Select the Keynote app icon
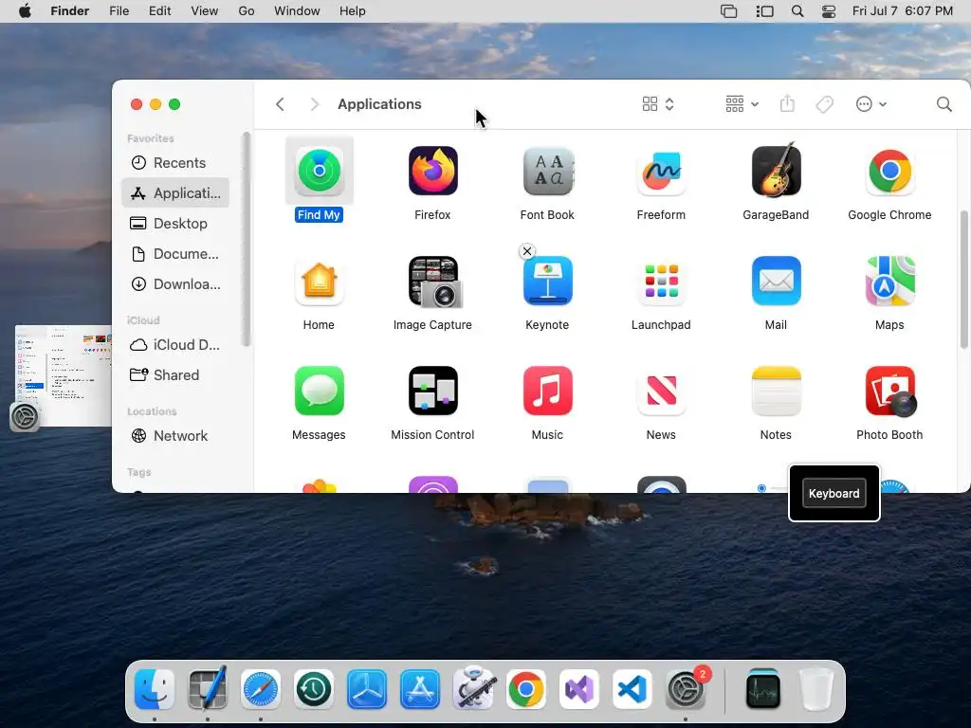 tap(547, 281)
